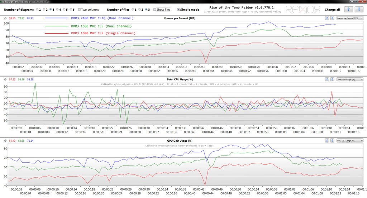The image size is (367, 198).
Task: Click the Change all up arrow button
Action: coord(348,9)
